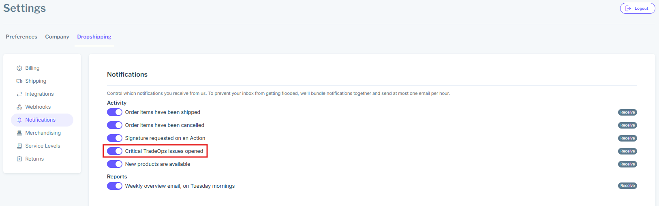Click the Billing dollar icon
The height and width of the screenshot is (206, 659).
click(19, 68)
